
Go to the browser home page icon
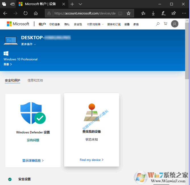36,13
